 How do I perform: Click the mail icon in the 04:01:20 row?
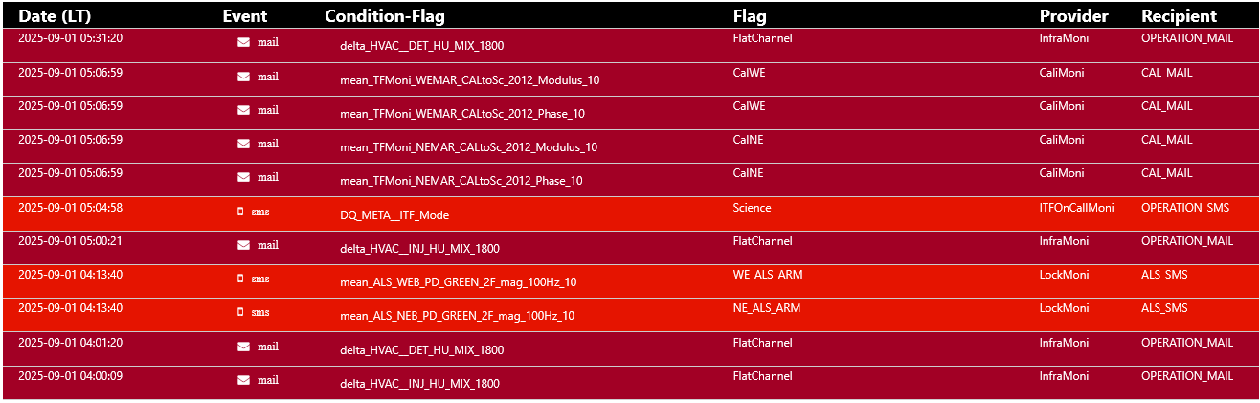(243, 347)
